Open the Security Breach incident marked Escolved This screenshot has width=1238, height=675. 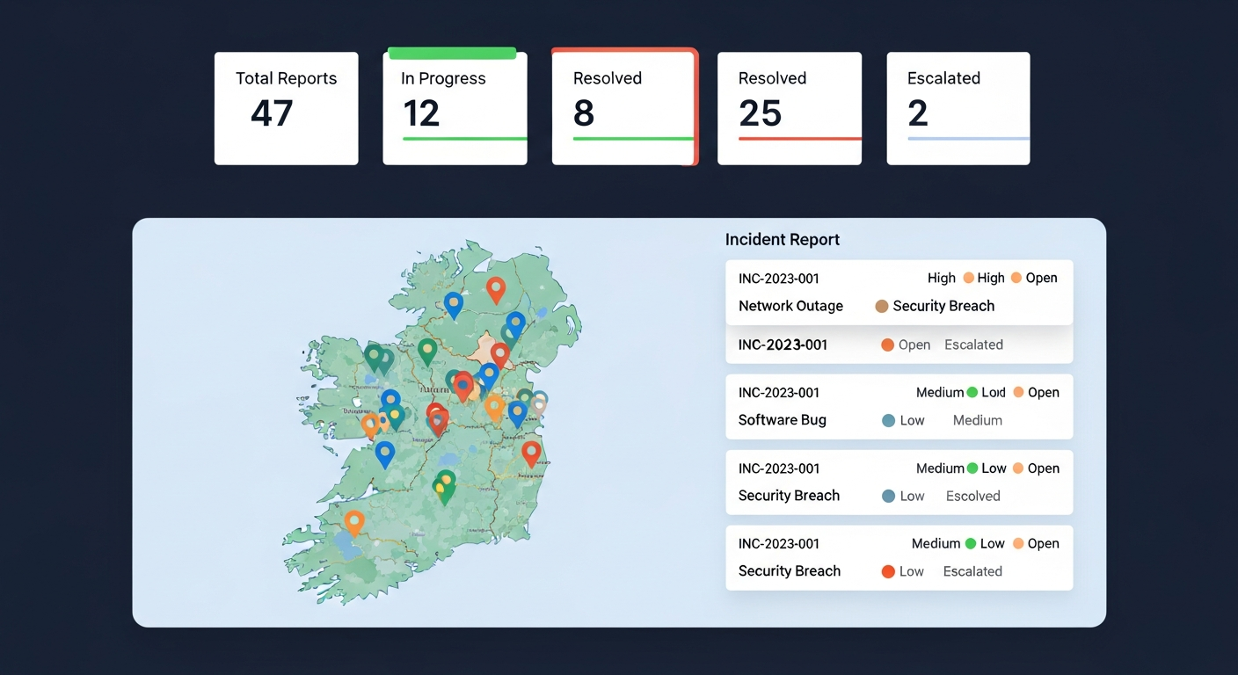(899, 482)
